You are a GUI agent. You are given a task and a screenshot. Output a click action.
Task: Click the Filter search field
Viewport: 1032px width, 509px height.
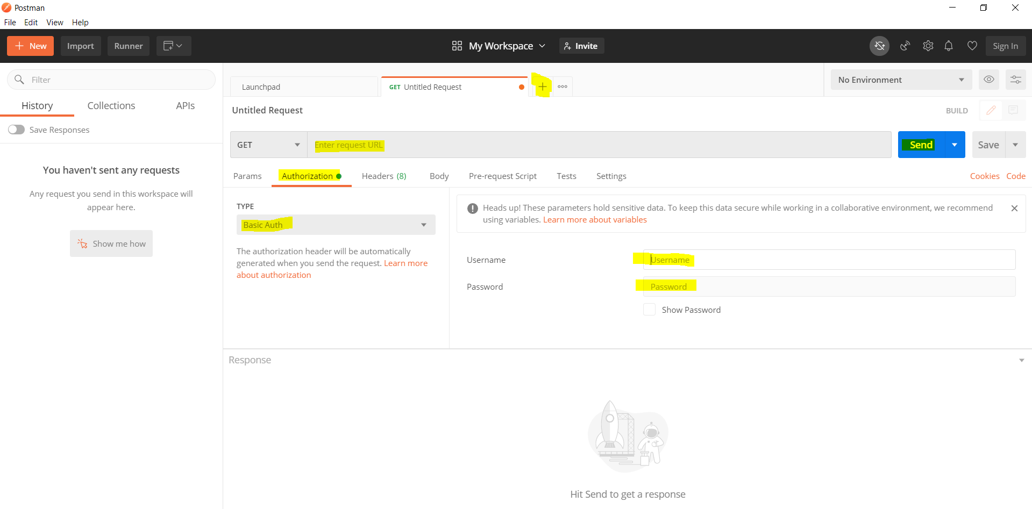[x=111, y=80]
